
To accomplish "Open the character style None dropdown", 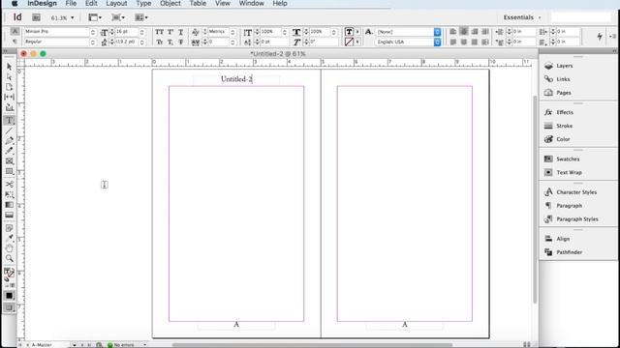I will point(437,32).
